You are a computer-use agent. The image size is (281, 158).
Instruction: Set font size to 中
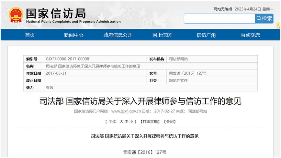coord(126,122)
